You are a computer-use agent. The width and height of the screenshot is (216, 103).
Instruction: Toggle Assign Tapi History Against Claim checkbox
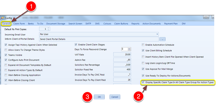pos(6,45)
